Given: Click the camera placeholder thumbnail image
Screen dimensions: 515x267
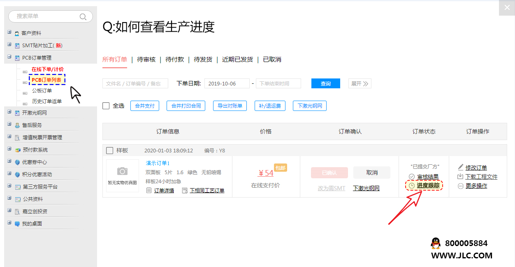Looking at the screenshot, I should (x=122, y=176).
